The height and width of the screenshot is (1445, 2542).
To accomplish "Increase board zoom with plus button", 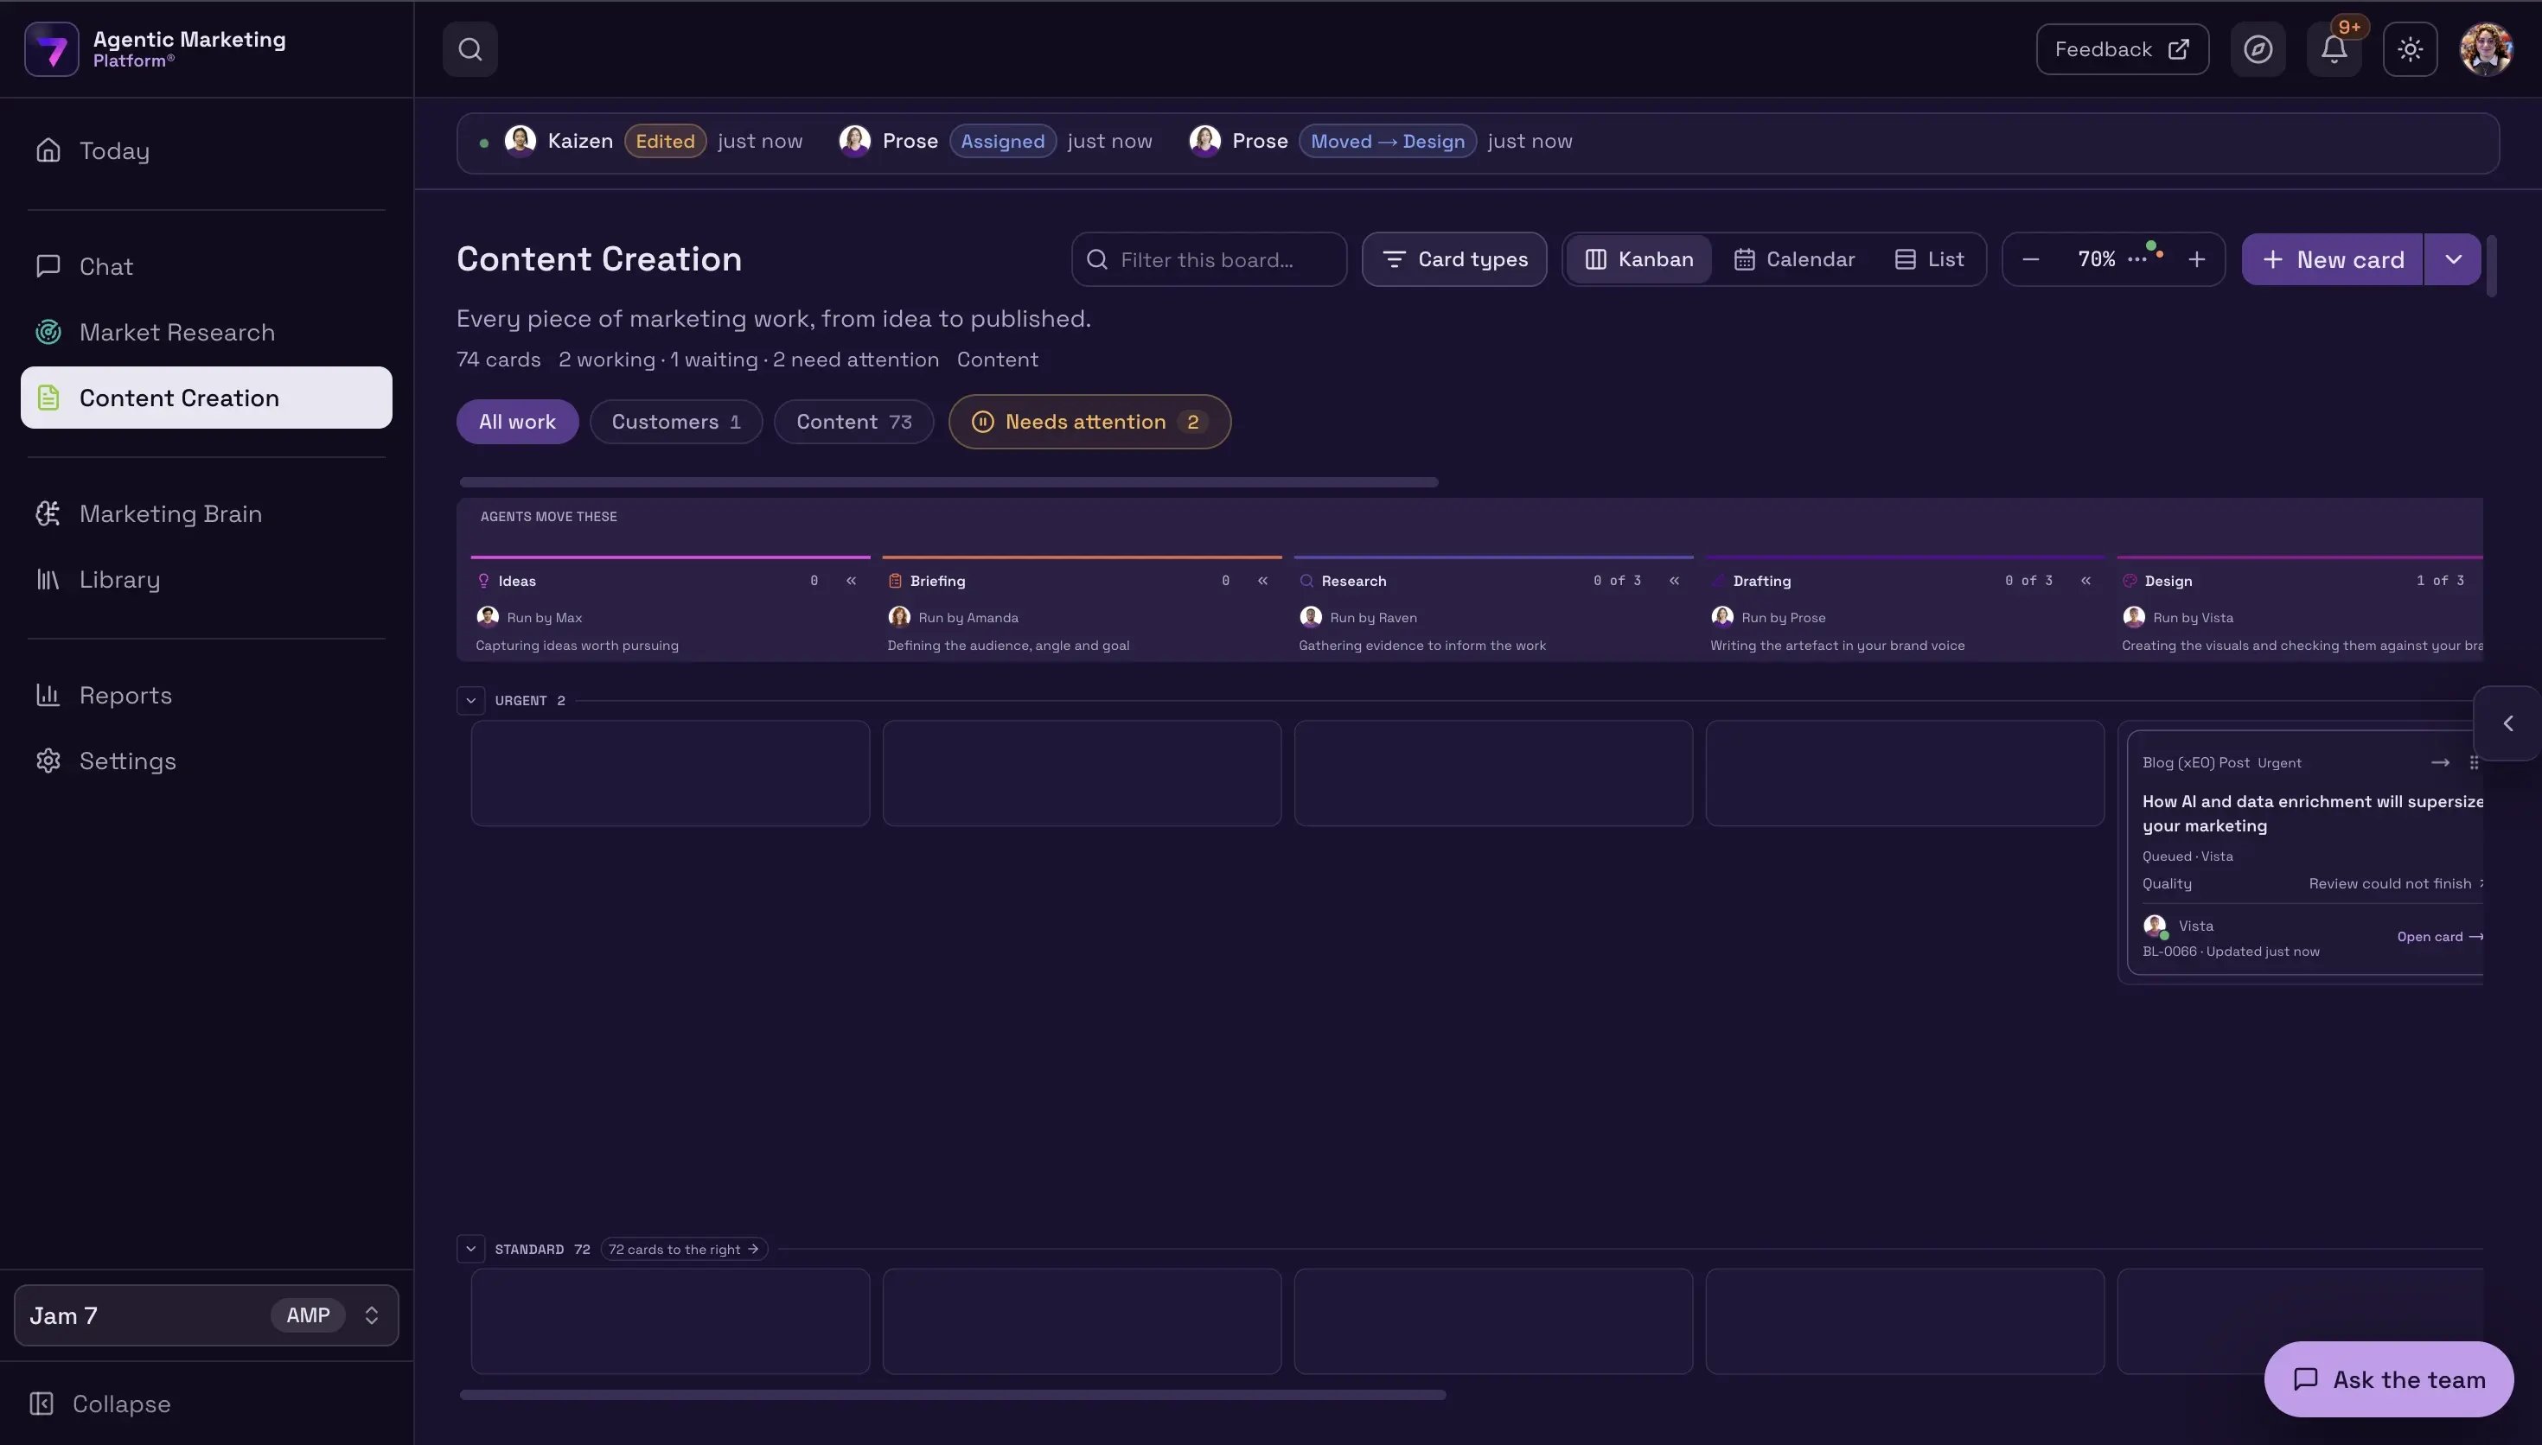I will 2196,260.
